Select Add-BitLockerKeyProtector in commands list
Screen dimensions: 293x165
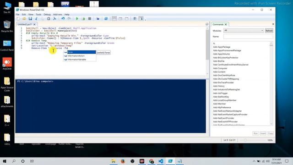click(x=226, y=58)
